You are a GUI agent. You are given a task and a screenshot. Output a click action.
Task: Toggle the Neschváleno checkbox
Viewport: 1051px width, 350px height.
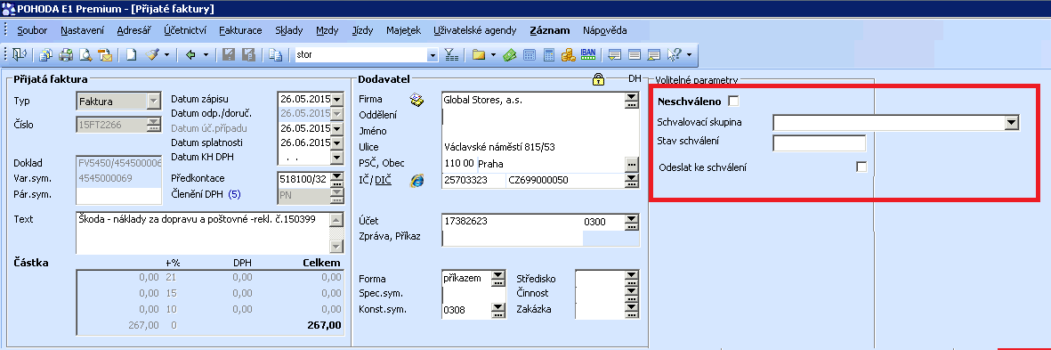click(x=734, y=102)
